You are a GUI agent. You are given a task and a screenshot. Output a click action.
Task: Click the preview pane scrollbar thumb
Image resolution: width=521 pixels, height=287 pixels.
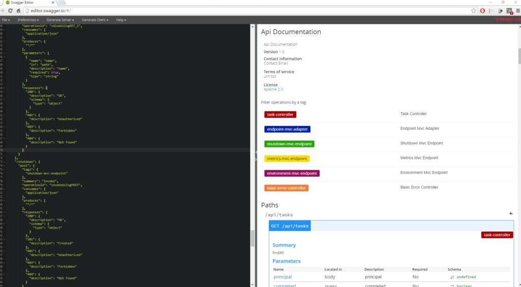tap(519, 56)
